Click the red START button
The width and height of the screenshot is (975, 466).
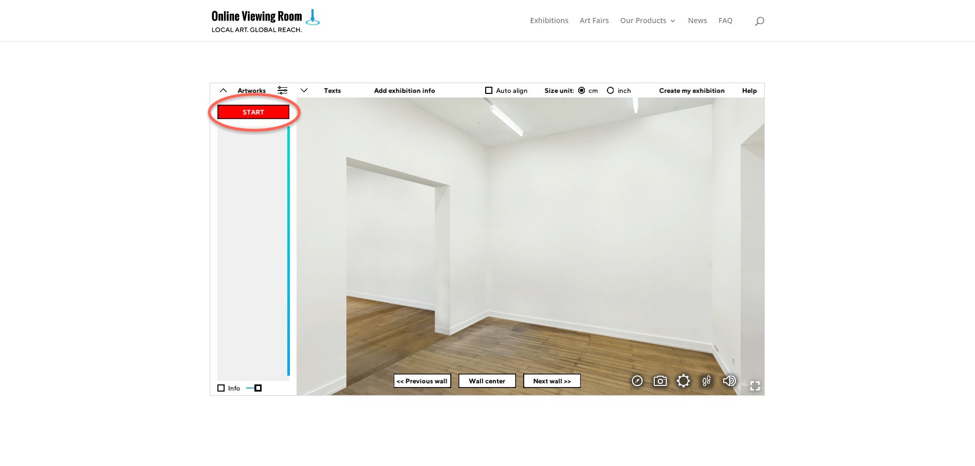click(253, 112)
